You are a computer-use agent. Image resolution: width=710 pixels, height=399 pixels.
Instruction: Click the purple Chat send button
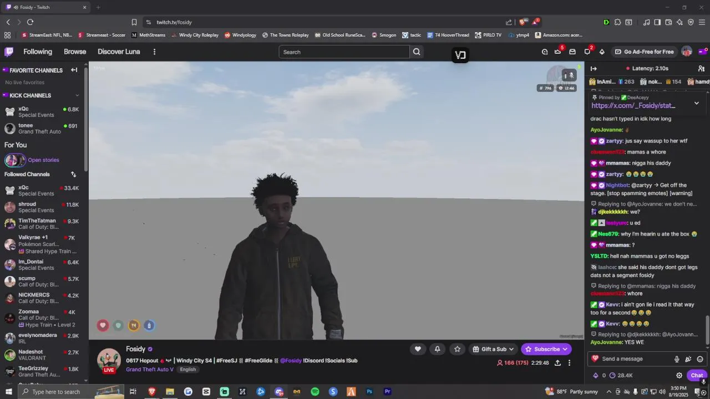[697, 375]
